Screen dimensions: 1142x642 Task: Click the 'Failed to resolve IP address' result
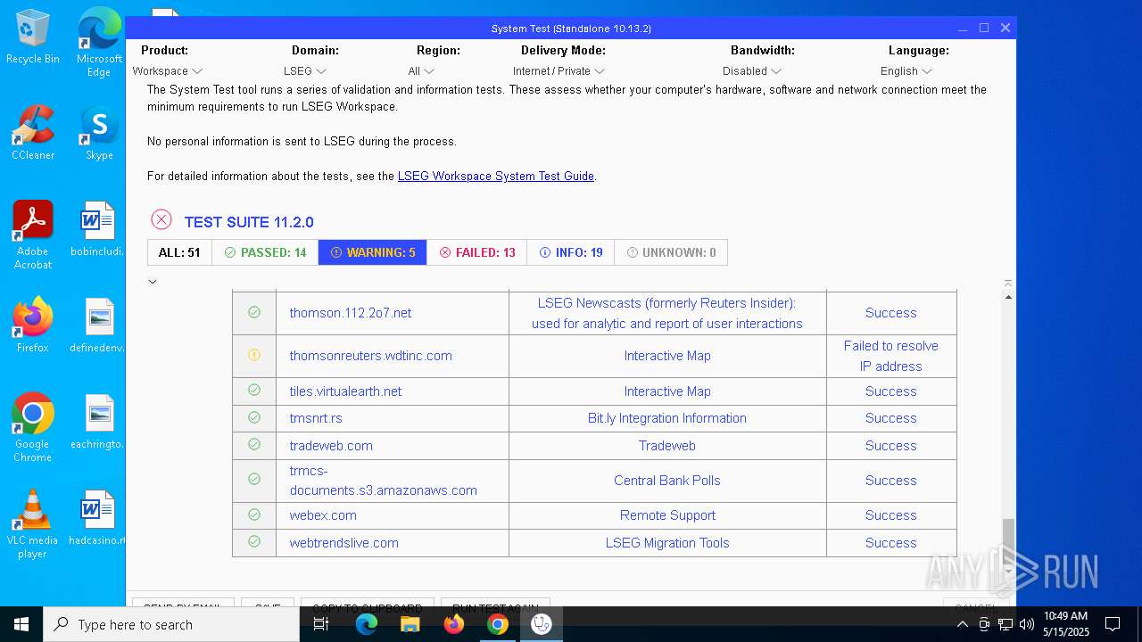[890, 356]
